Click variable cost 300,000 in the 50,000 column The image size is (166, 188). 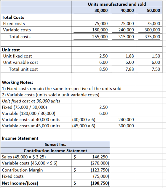coord(149,30)
